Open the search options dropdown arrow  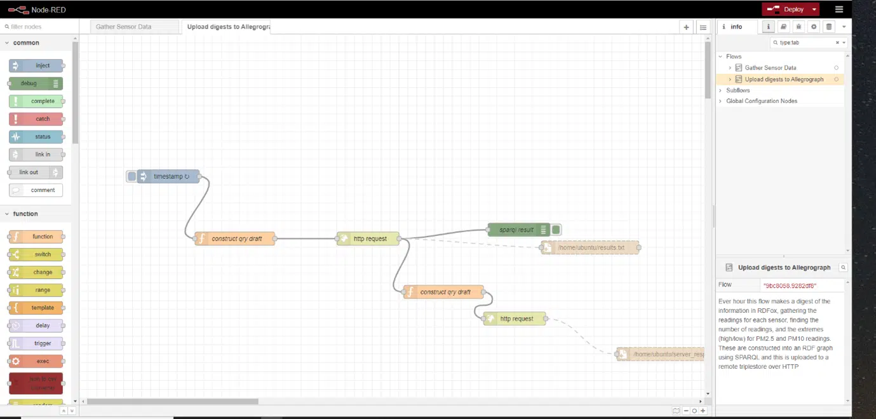pos(844,43)
